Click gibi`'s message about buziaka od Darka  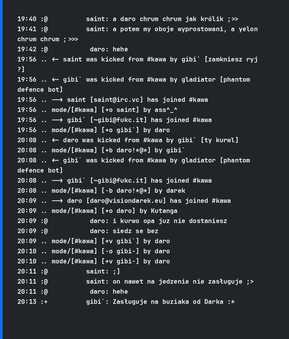(174, 302)
